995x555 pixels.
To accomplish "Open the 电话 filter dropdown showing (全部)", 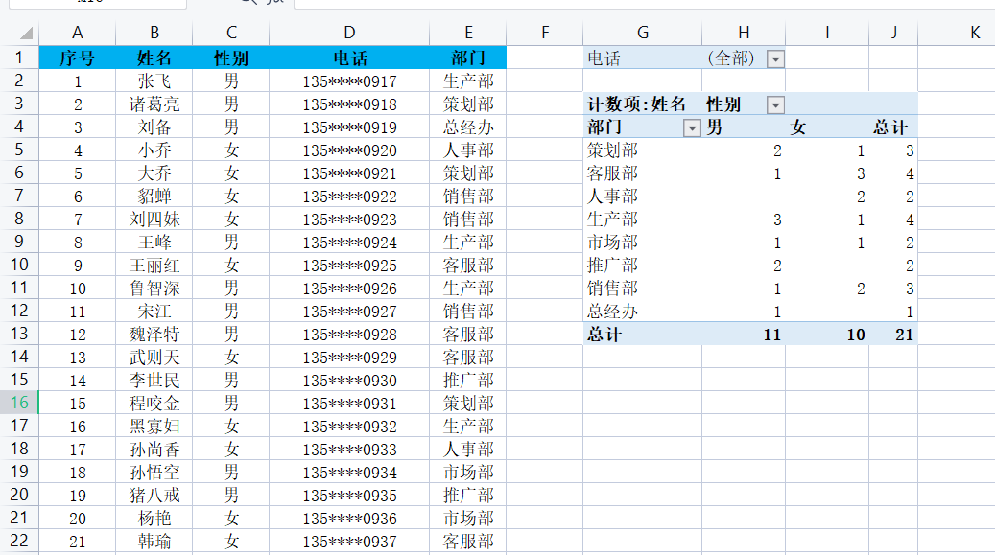I will tap(775, 59).
